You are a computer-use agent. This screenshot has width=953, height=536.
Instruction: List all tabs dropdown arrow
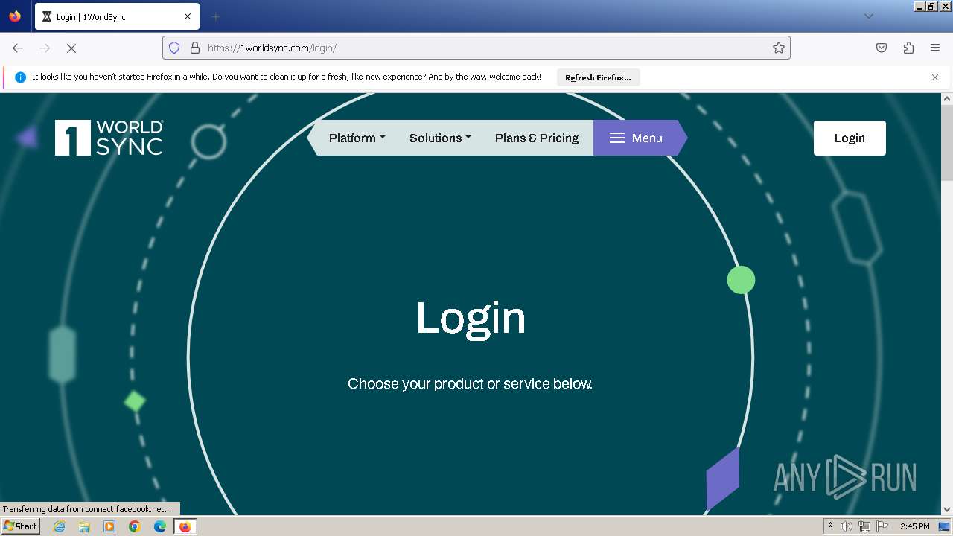(868, 16)
